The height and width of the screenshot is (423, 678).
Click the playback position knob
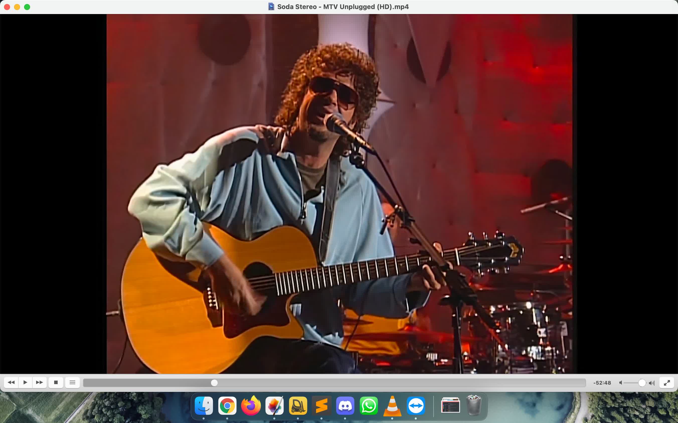[x=214, y=383]
